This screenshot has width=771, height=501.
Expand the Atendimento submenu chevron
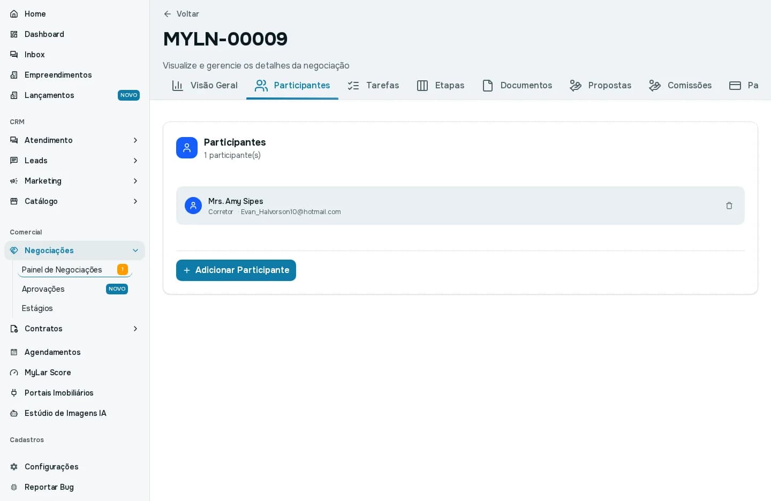point(135,140)
